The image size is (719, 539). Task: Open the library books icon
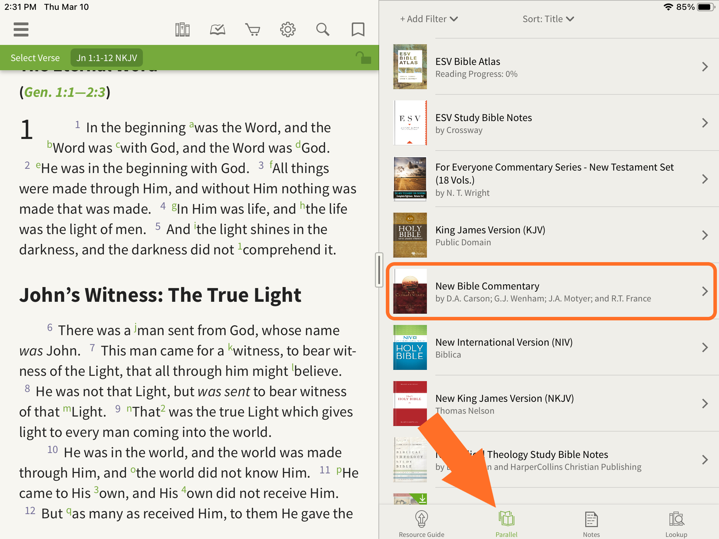click(183, 29)
